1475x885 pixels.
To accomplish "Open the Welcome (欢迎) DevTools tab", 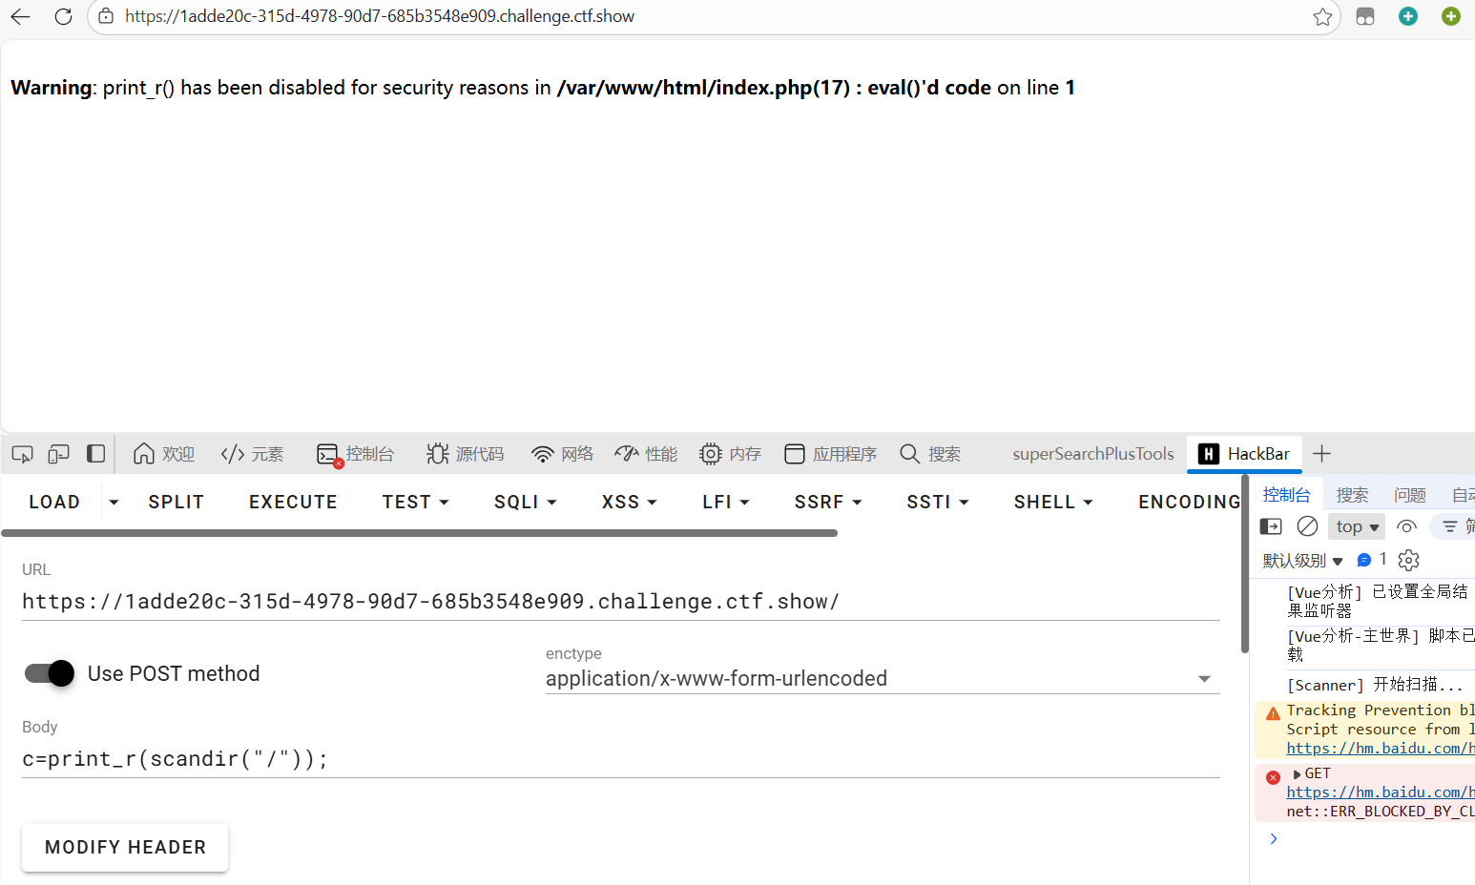I will (x=164, y=454).
